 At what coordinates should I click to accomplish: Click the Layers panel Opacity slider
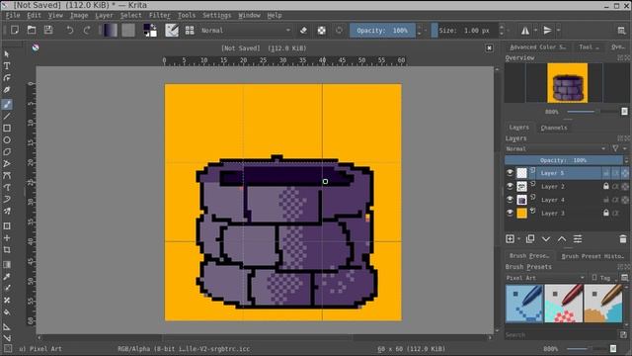click(x=564, y=160)
